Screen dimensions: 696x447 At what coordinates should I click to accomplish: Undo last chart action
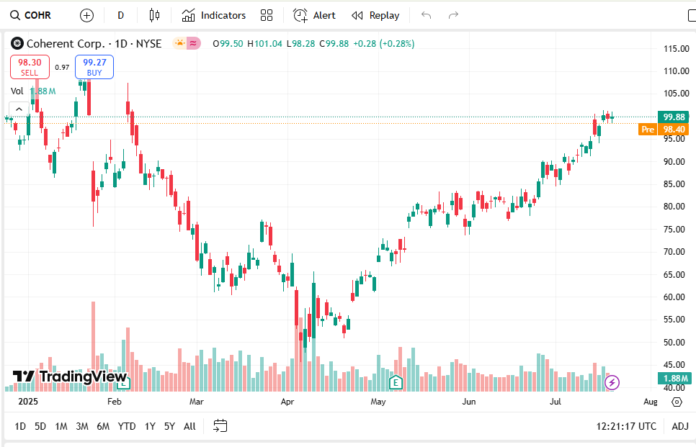[x=426, y=16]
